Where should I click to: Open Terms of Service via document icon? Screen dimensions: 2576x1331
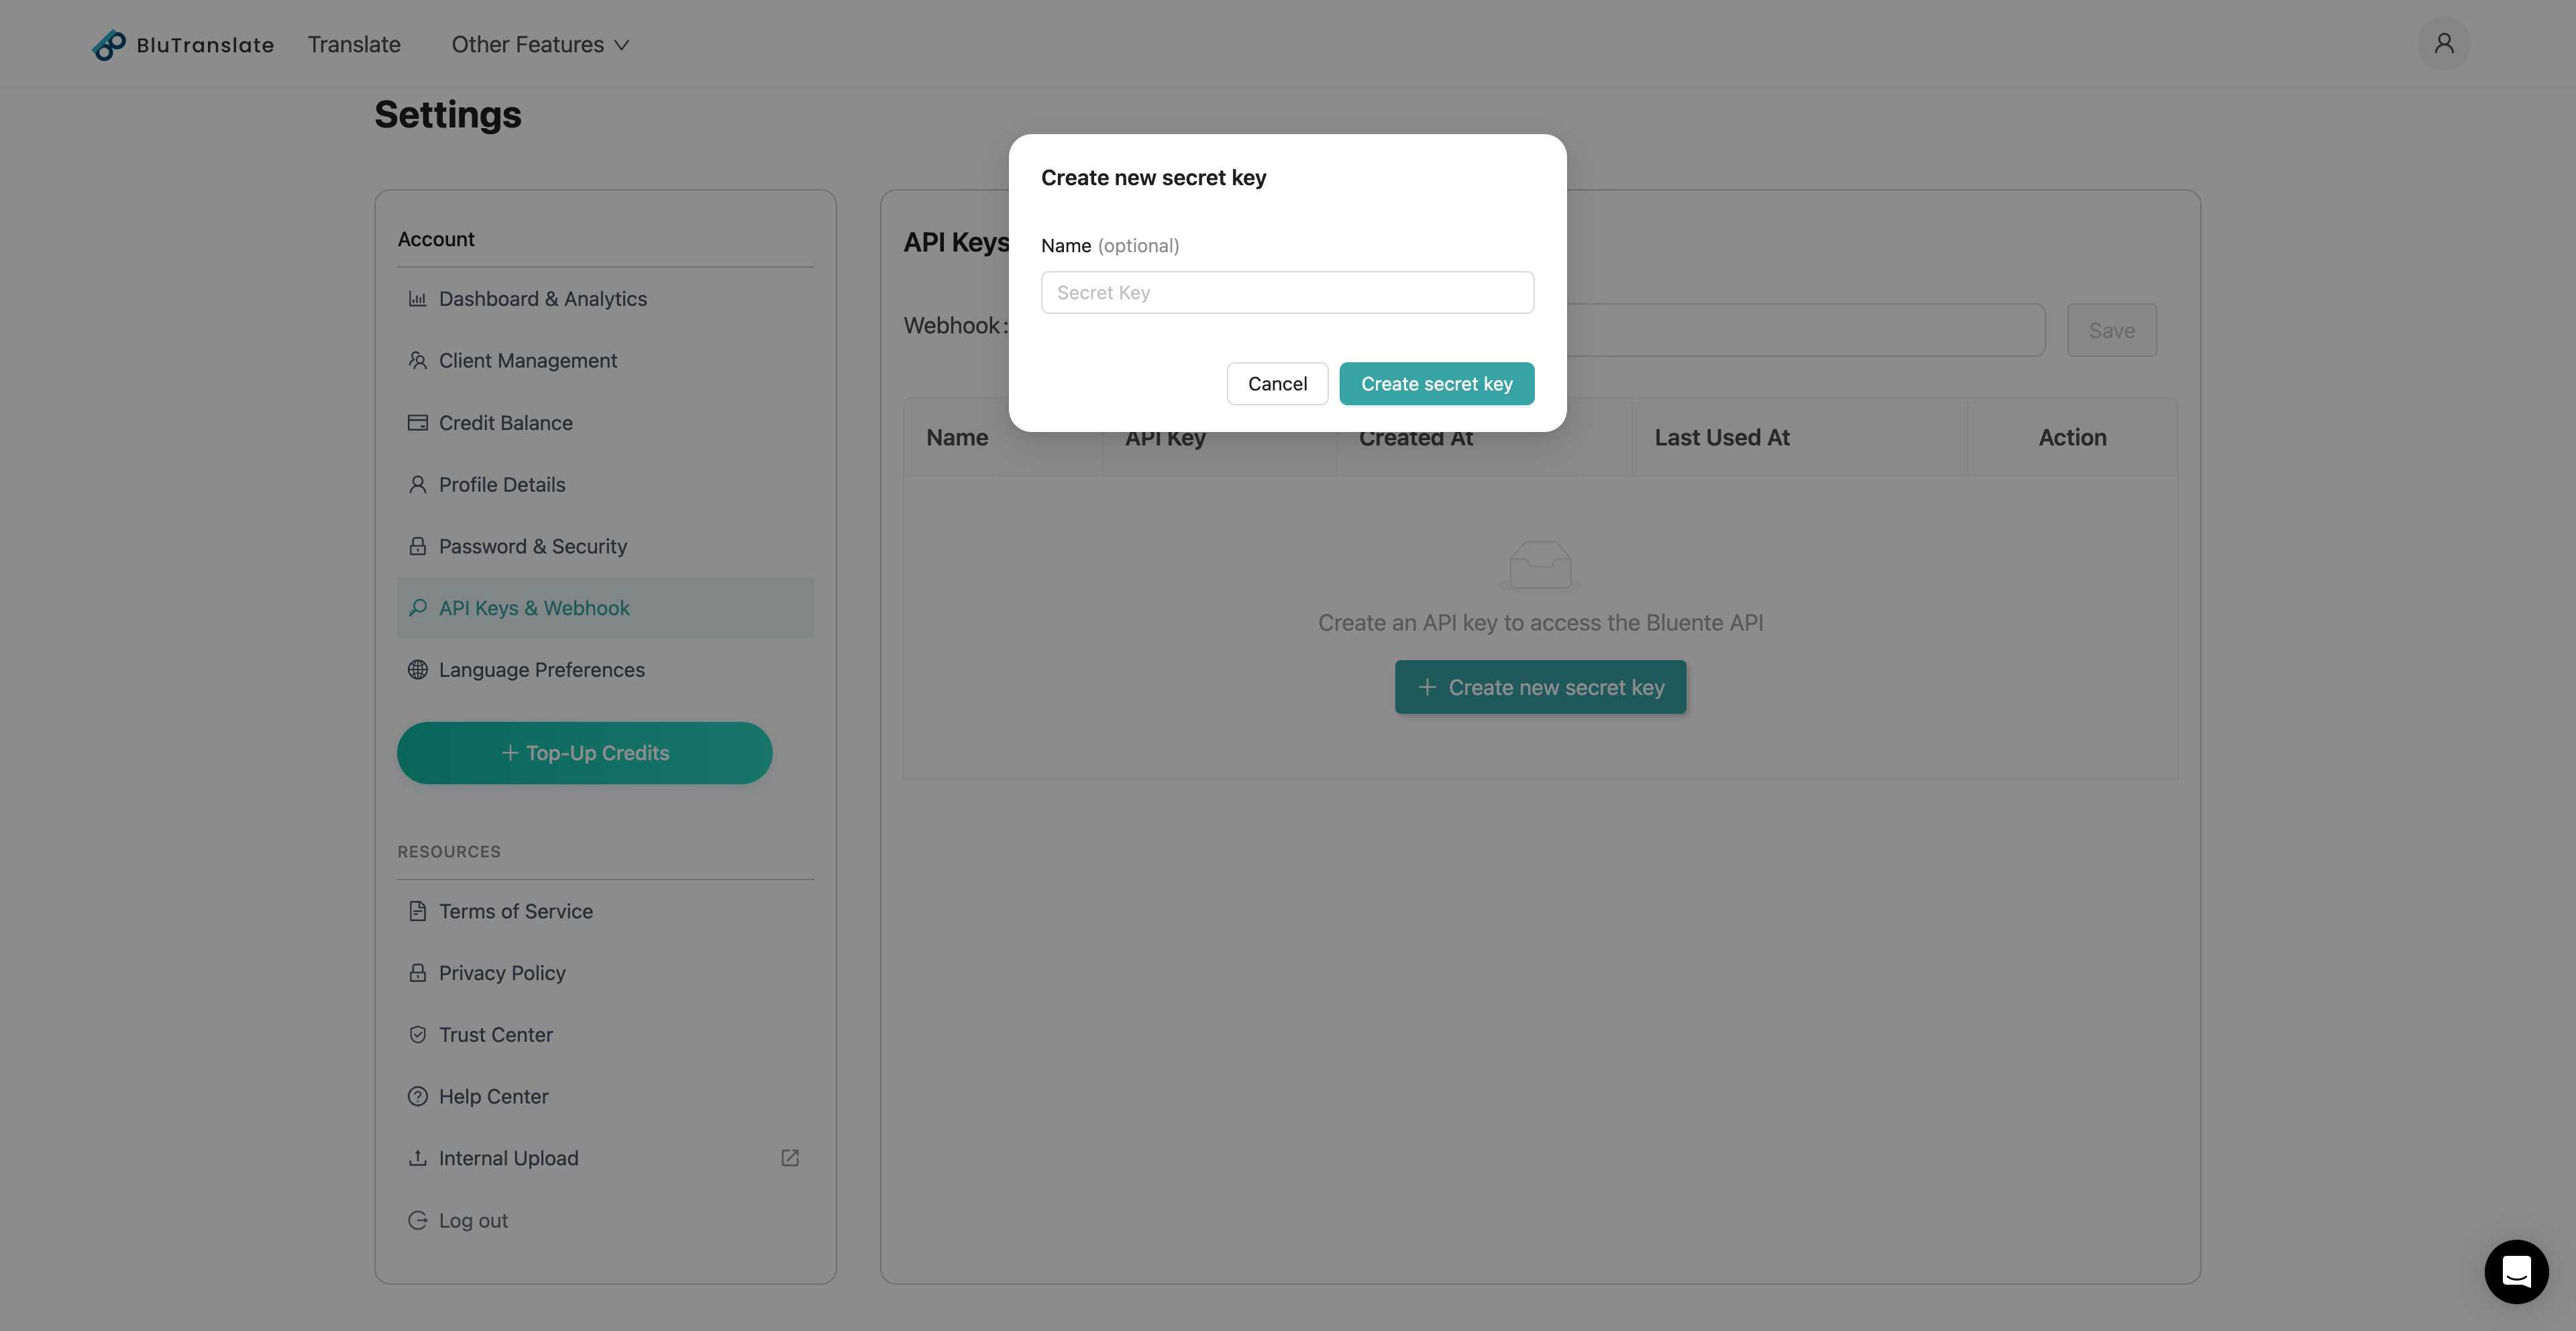[x=419, y=911]
